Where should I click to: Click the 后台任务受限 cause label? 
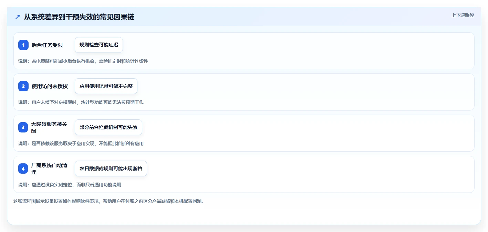(47, 45)
